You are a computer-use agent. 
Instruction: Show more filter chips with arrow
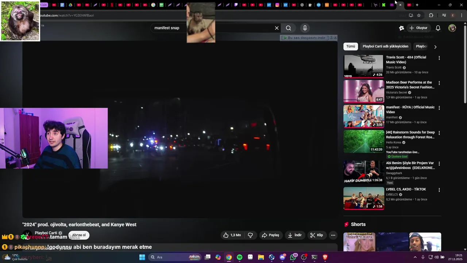[435, 47]
